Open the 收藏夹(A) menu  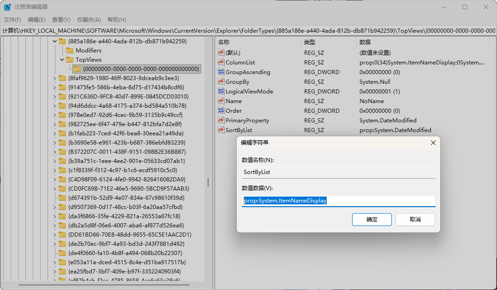(89, 20)
